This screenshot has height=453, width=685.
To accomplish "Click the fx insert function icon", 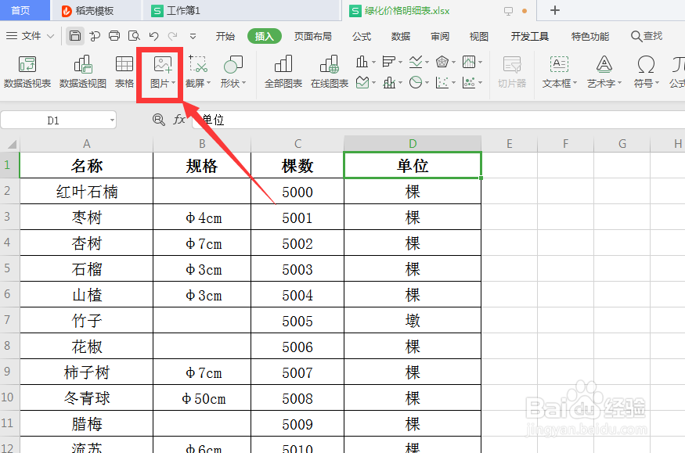I will pos(179,120).
